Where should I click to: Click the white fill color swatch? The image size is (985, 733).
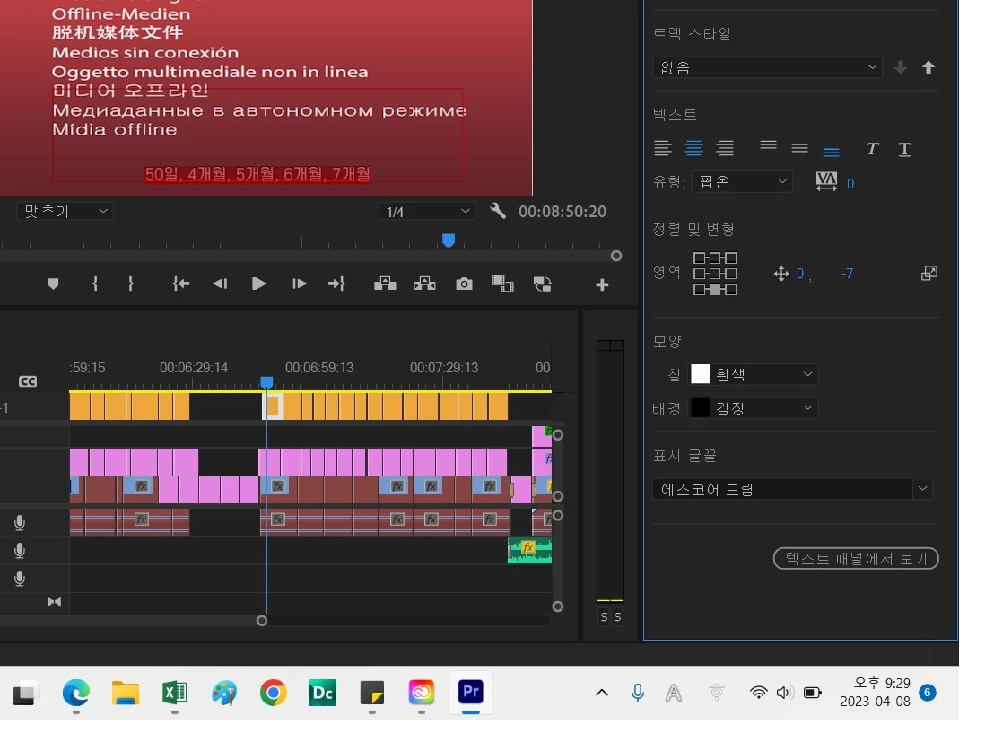[x=701, y=374]
